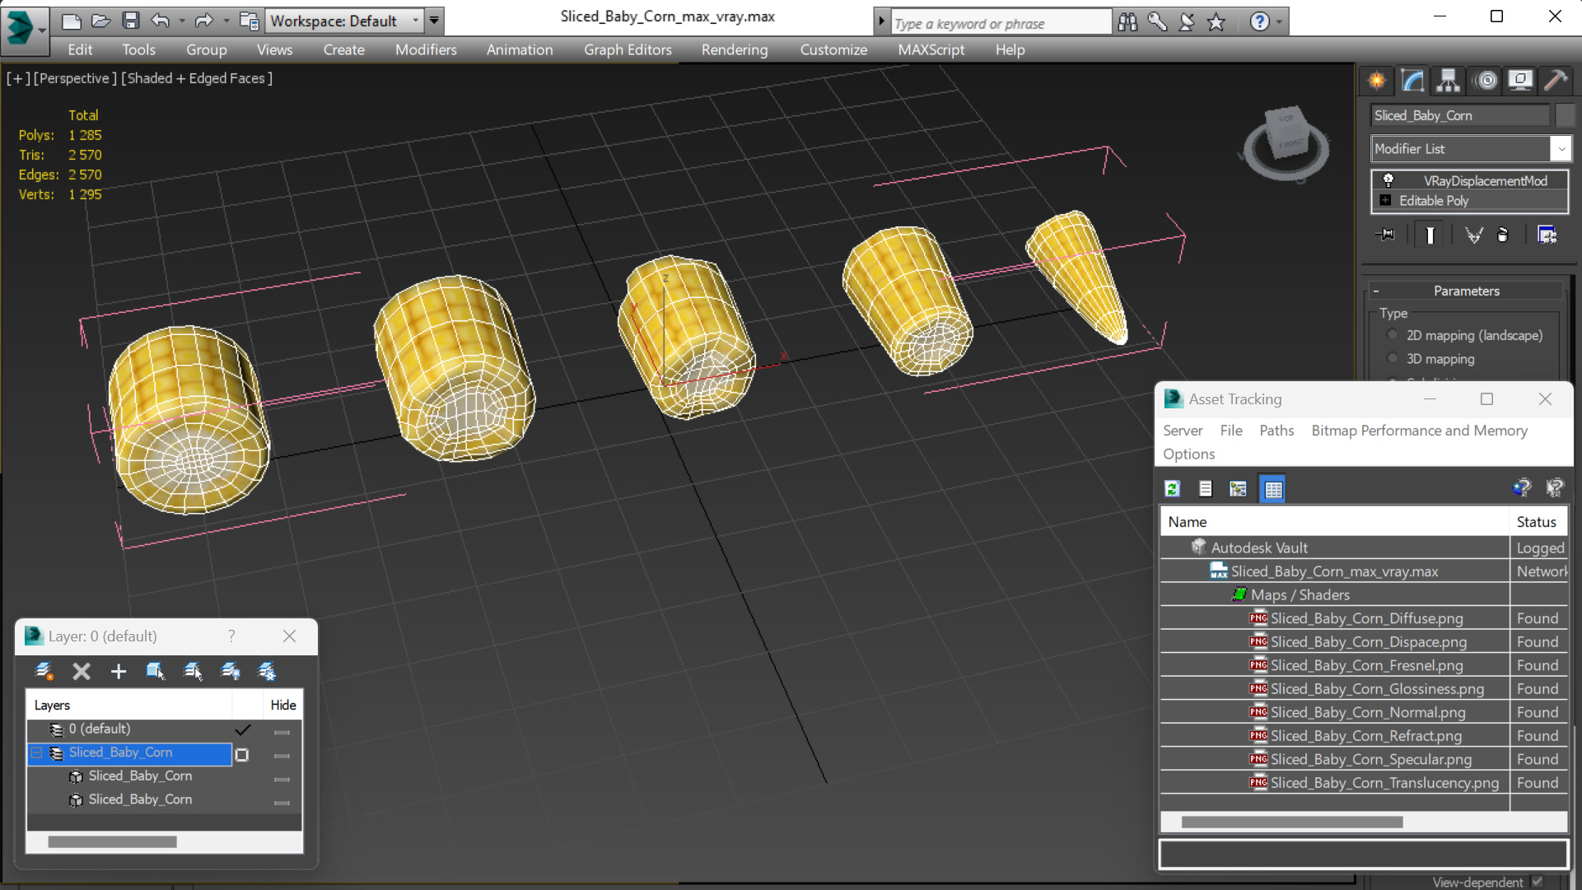Click the New Scene file icon
This screenshot has width=1582, height=890.
[x=71, y=21]
